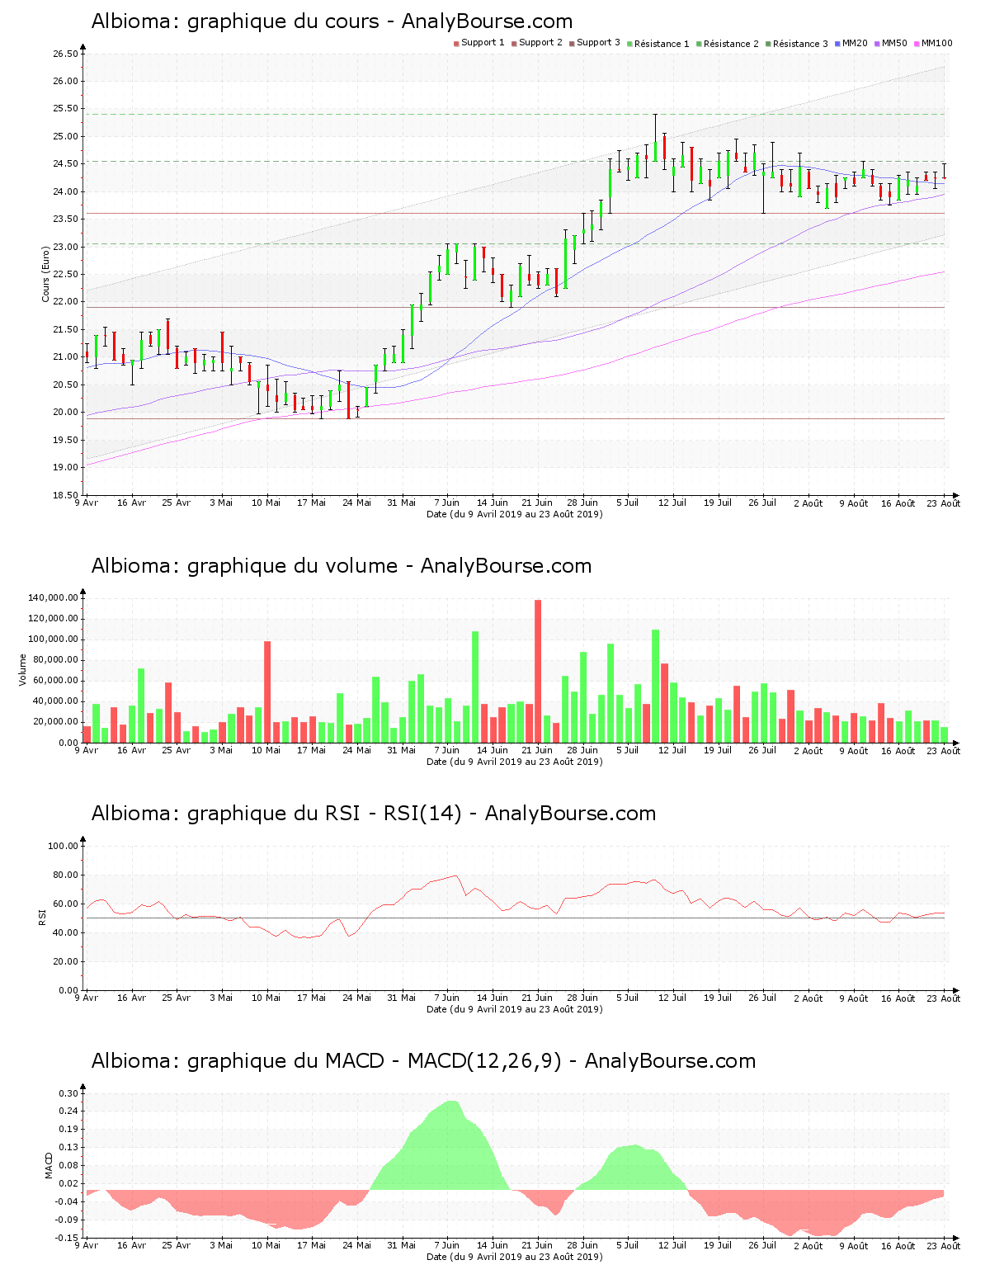Click '9 Avr' date on the price chart
Image resolution: width=990 pixels, height=1279 pixels.
[87, 503]
